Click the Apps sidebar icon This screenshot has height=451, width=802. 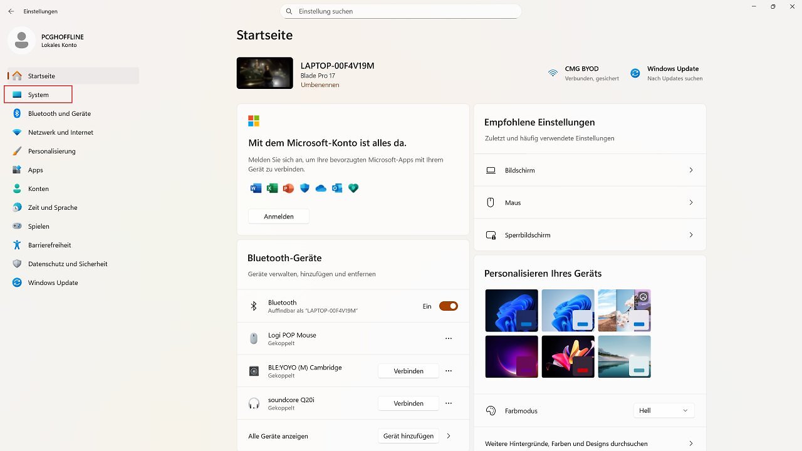click(17, 170)
